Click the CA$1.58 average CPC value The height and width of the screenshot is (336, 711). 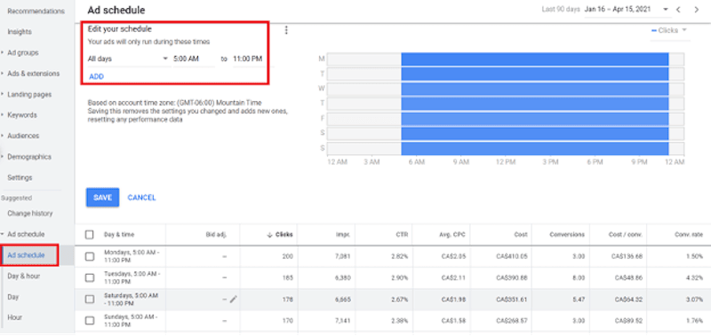point(454,321)
